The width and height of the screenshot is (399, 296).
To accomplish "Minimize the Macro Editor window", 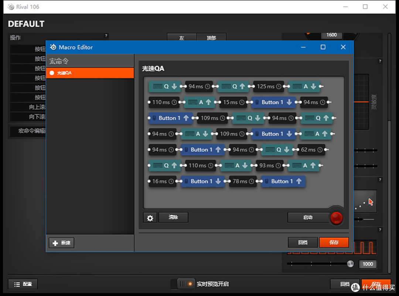I will click(303, 47).
